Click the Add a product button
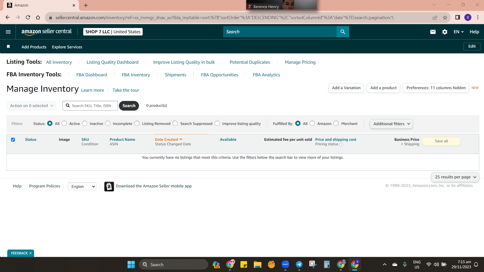The height and width of the screenshot is (272, 484). click(383, 88)
